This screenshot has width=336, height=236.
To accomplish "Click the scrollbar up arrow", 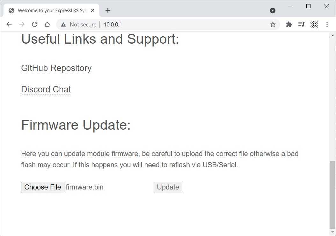I will 332,36.
